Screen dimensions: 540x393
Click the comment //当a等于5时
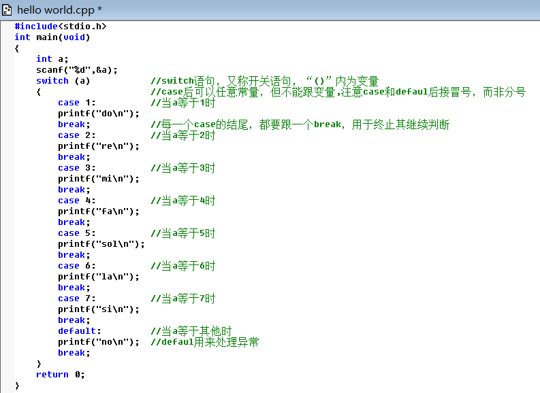pos(183,233)
